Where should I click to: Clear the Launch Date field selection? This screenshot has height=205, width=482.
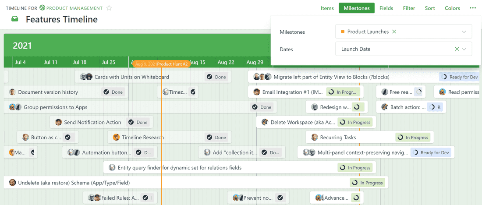coord(457,49)
